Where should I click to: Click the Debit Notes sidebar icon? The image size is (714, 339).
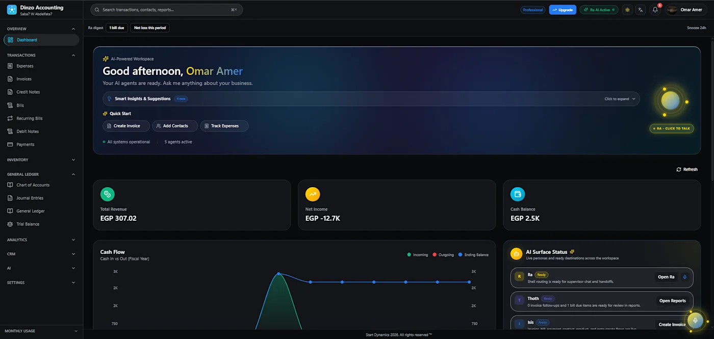[10, 132]
